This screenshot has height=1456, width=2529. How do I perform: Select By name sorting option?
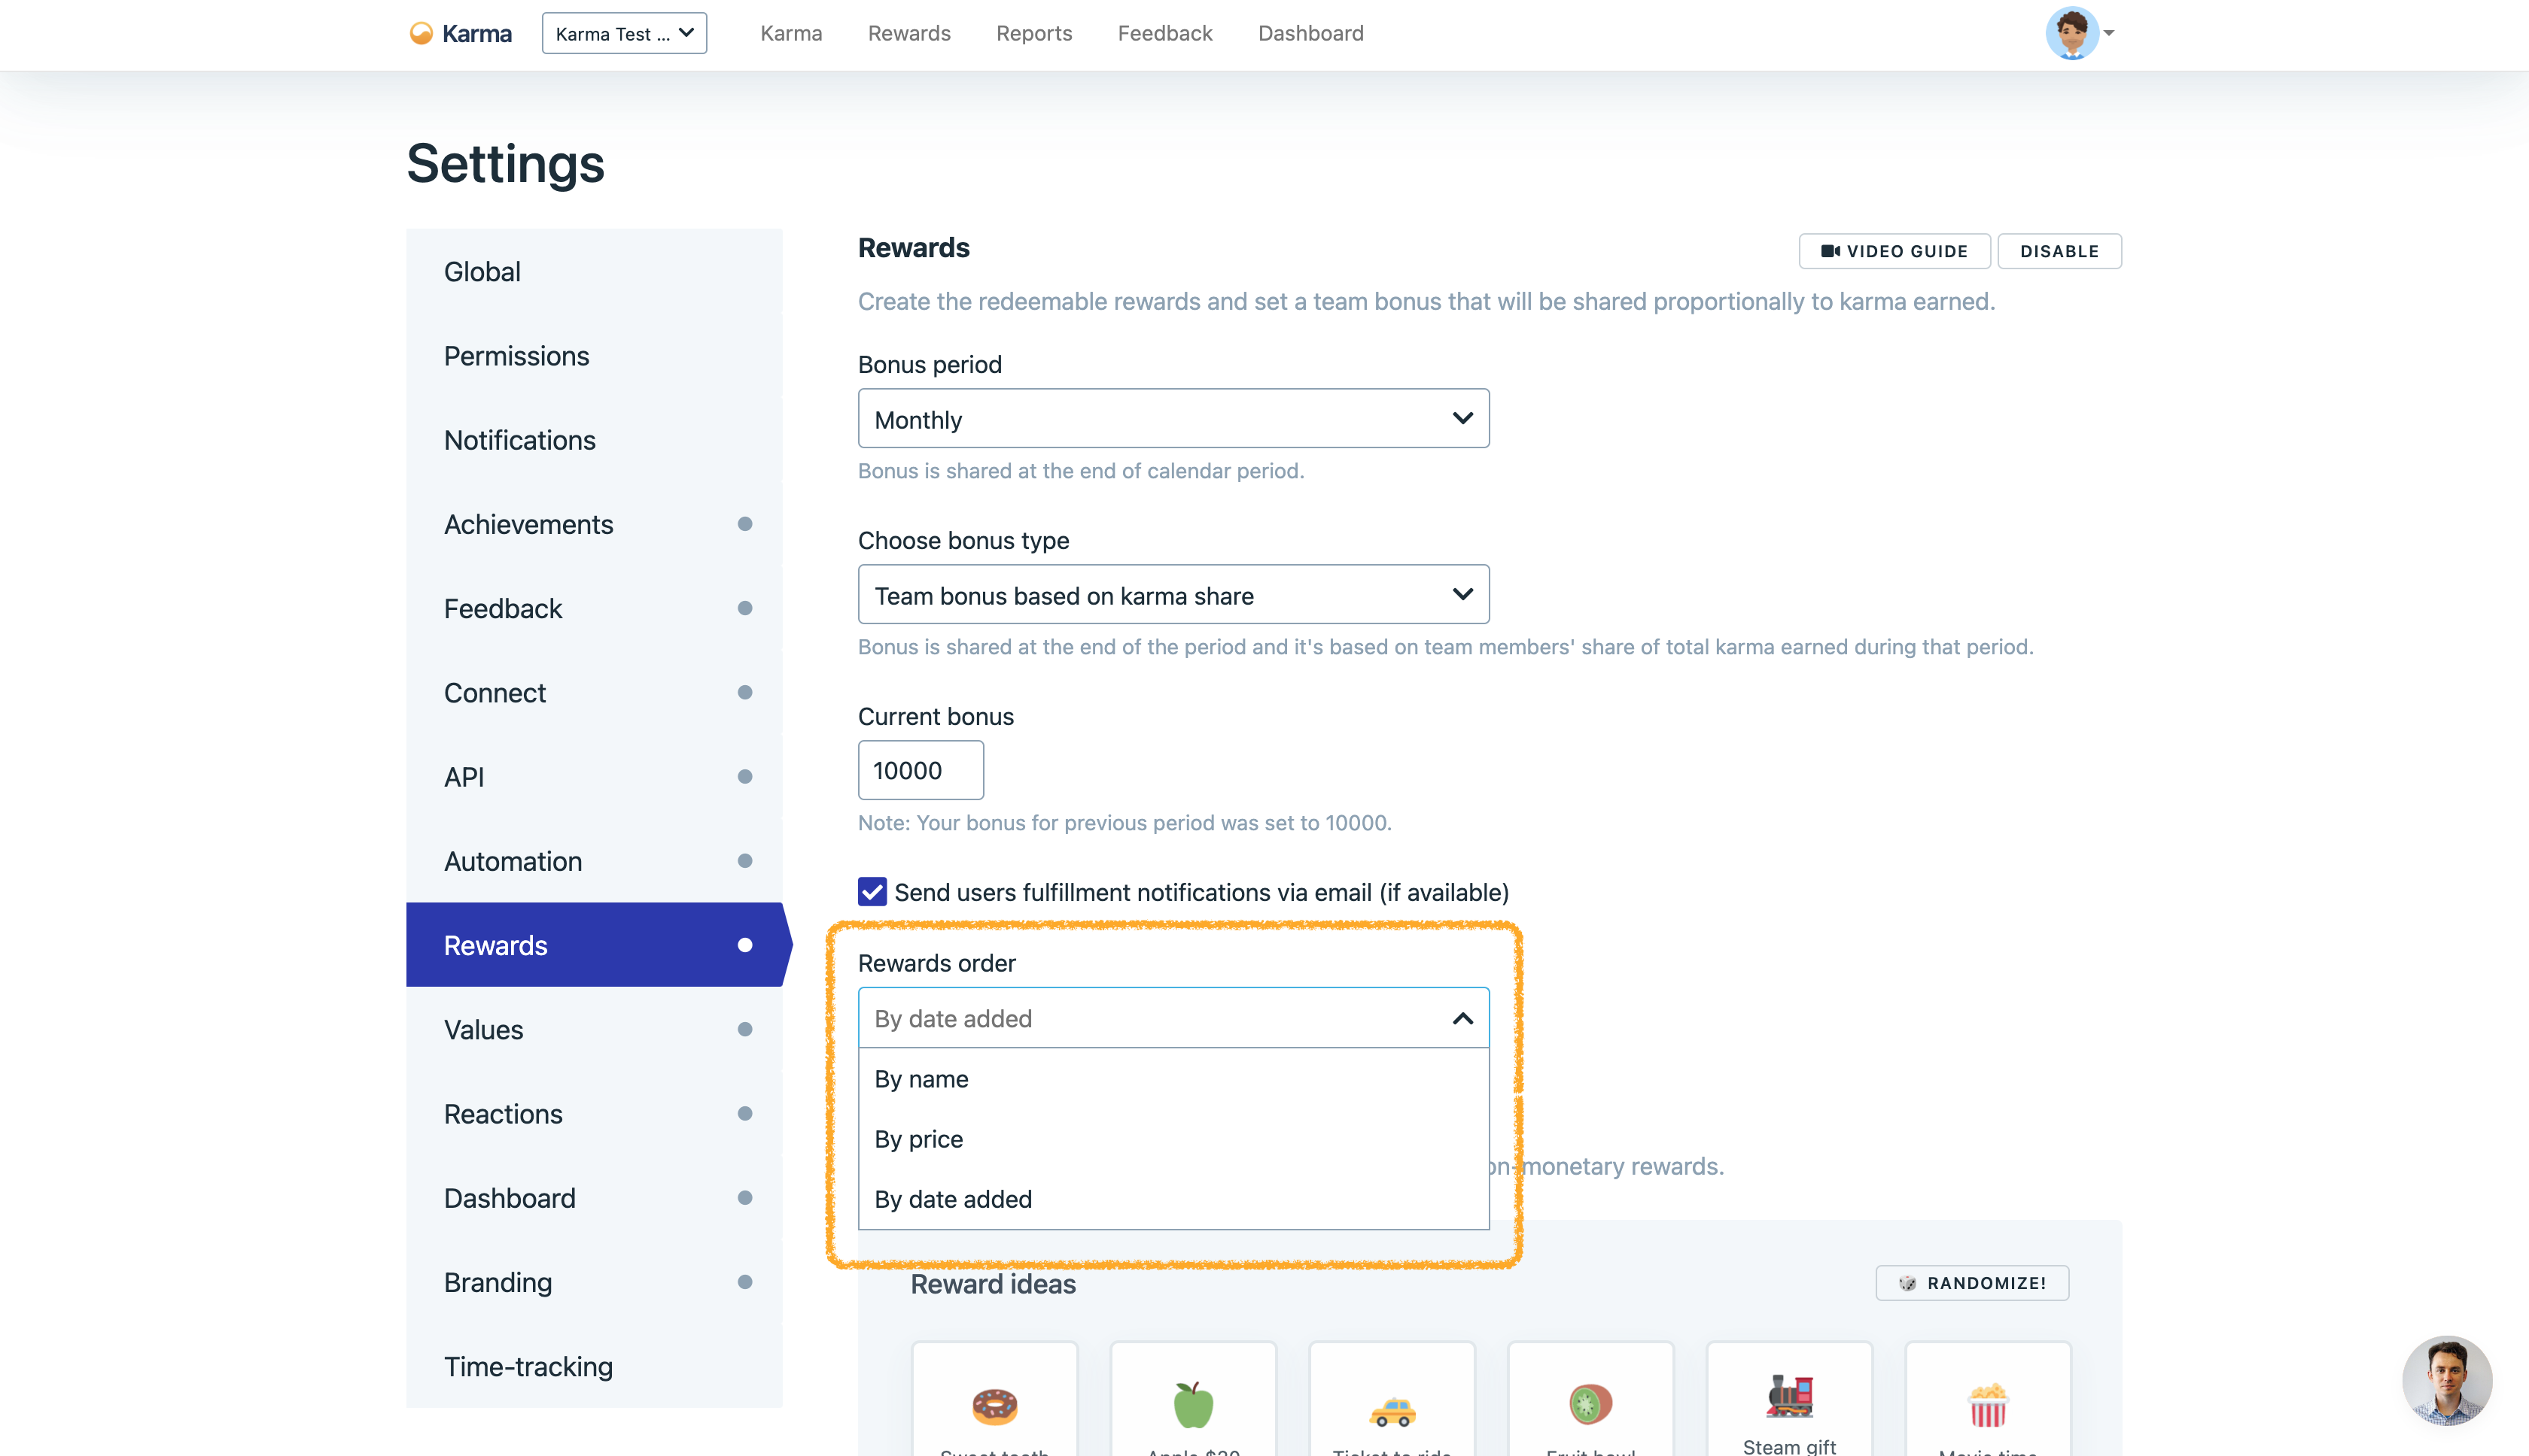pos(921,1079)
